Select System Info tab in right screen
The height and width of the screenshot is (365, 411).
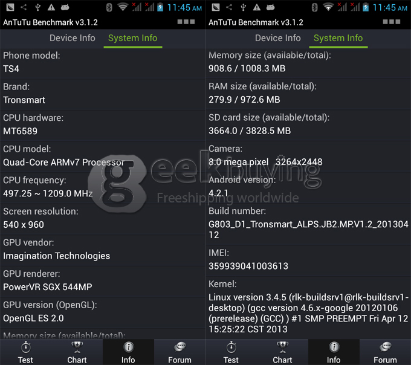[338, 38]
